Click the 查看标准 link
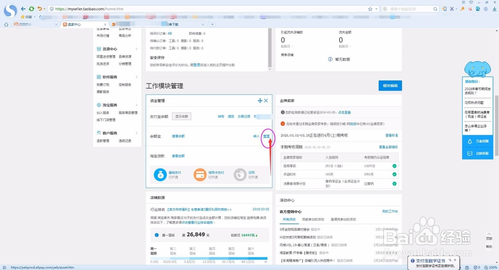This screenshot has height=270, width=499. point(392,135)
